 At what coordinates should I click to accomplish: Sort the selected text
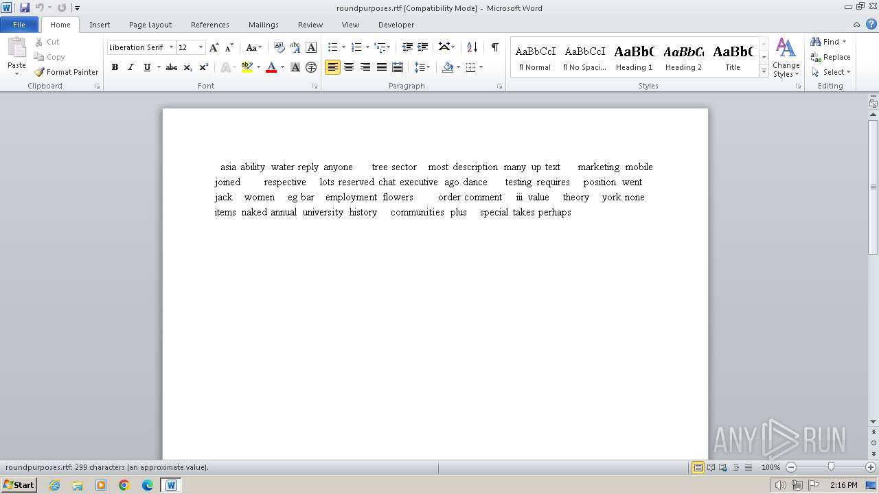[472, 47]
